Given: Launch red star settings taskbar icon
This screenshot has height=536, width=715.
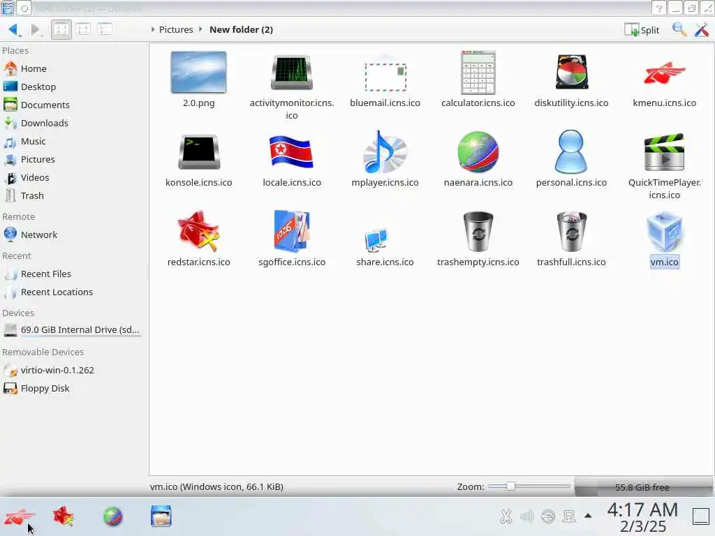Looking at the screenshot, I should click(x=64, y=517).
